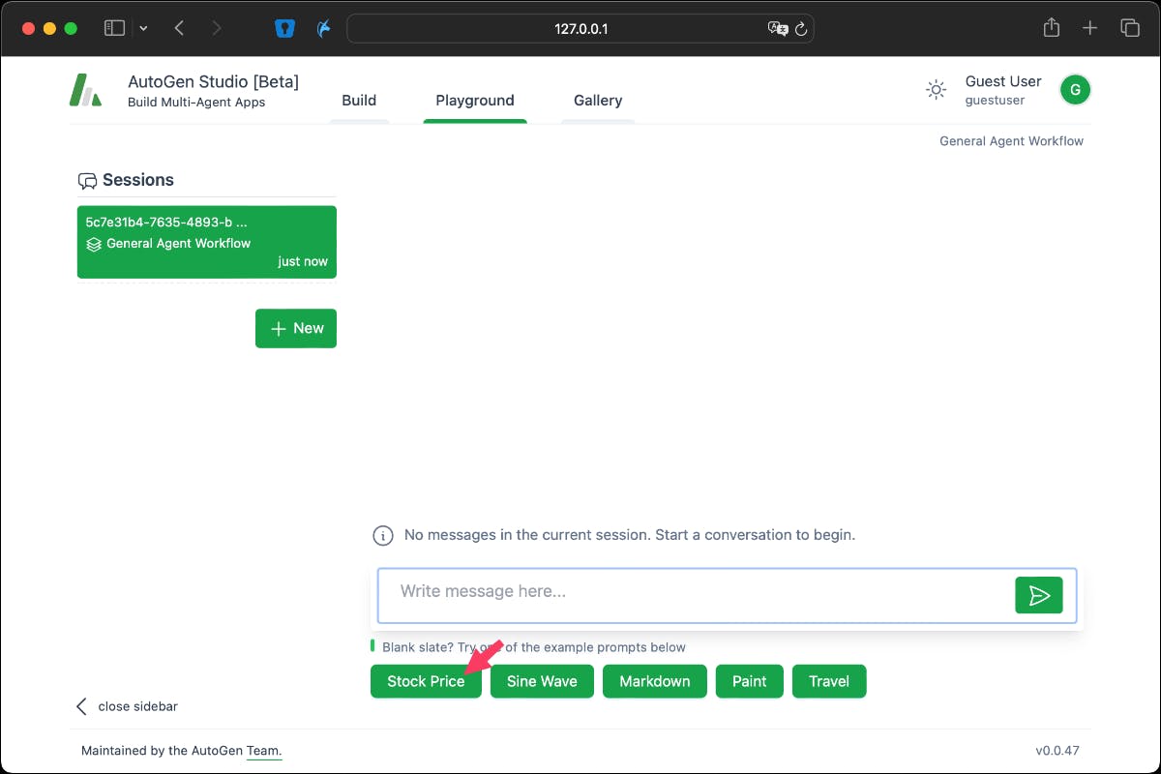The height and width of the screenshot is (774, 1161).
Task: Switch to the Playground tab
Action: (x=475, y=101)
